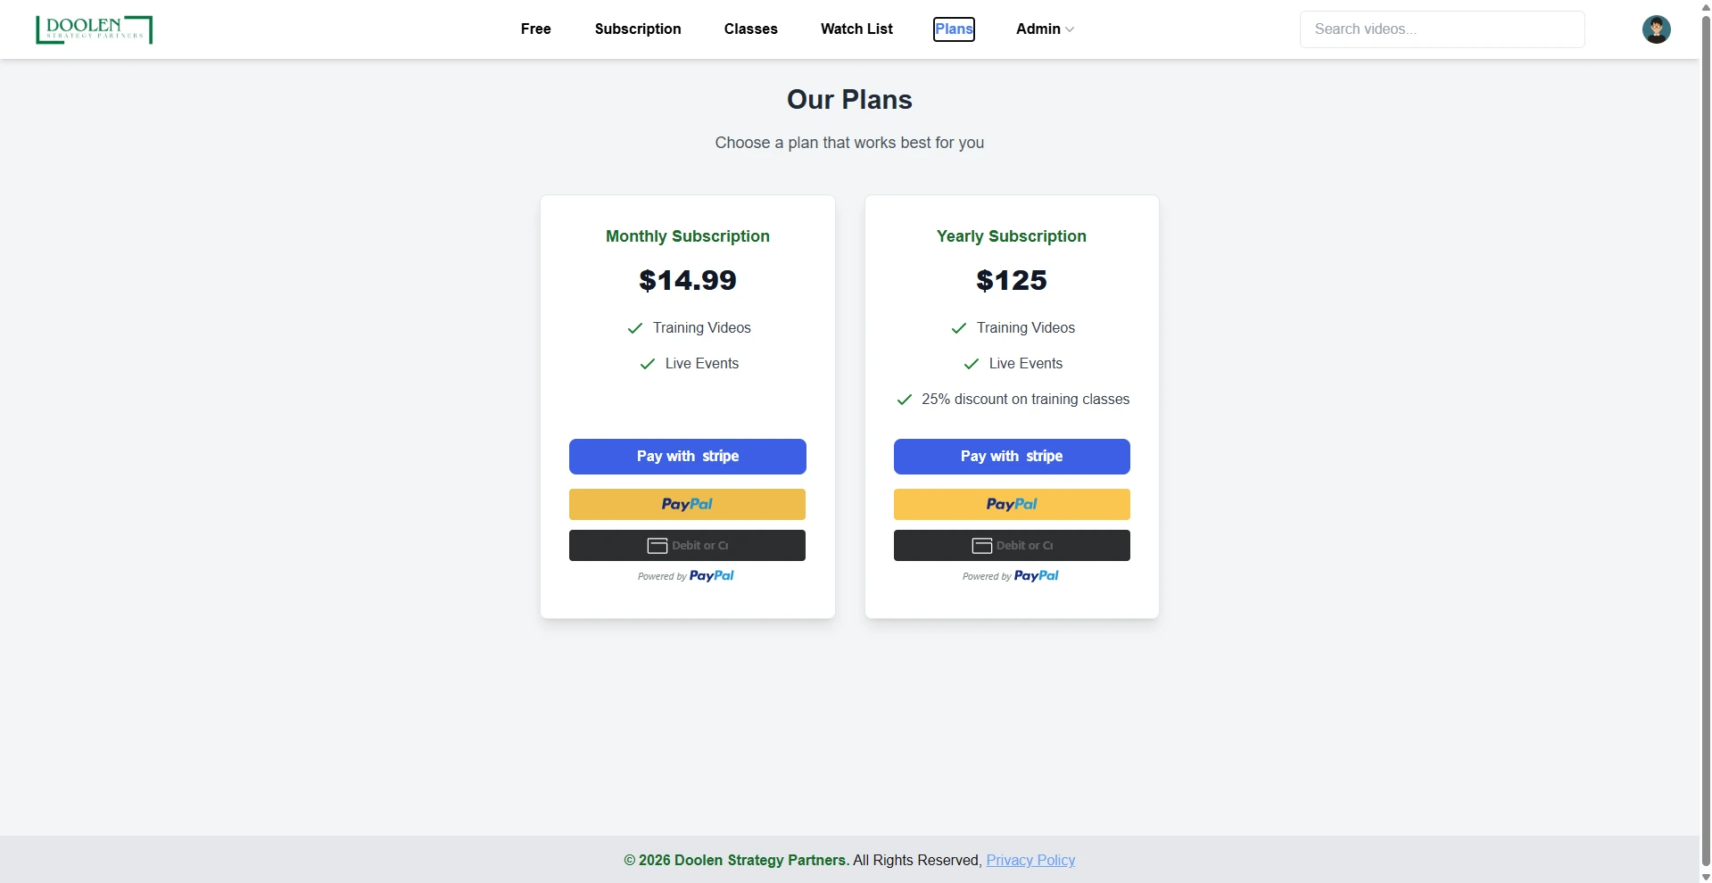1712x883 pixels.
Task: Select the Watch List tab
Action: 856,29
